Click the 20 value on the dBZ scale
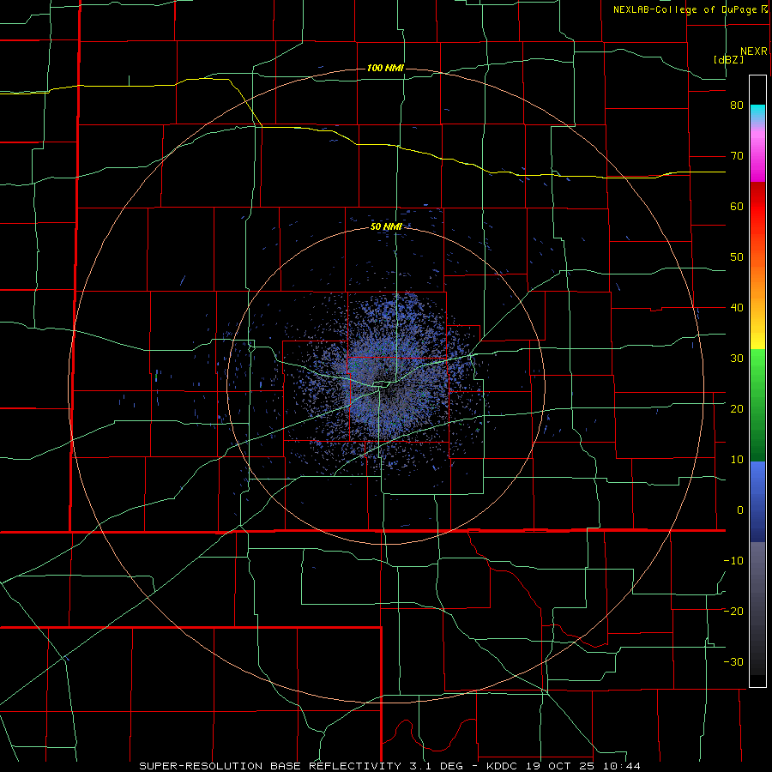This screenshot has width=772, height=772. (737, 408)
